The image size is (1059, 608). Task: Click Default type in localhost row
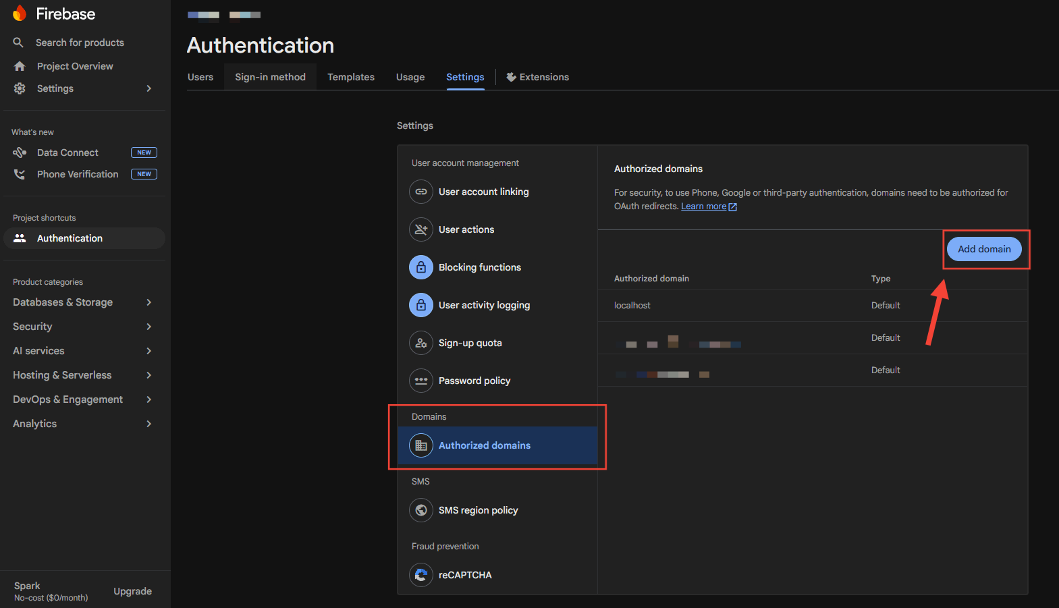[x=886, y=306]
